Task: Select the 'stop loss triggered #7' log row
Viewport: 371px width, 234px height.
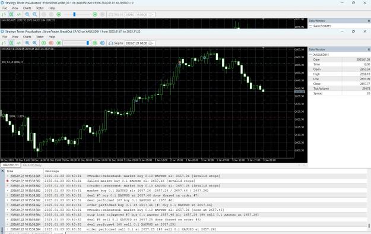Action: point(186,214)
